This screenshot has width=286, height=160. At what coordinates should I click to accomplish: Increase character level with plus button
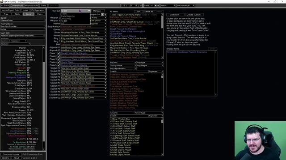pyautogui.click(x=156, y=5)
